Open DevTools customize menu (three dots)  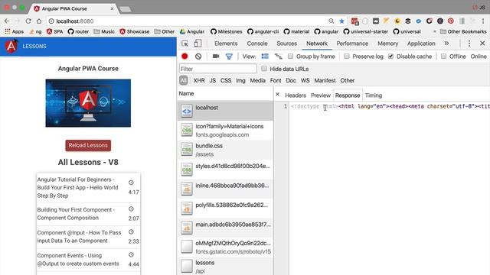point(469,44)
